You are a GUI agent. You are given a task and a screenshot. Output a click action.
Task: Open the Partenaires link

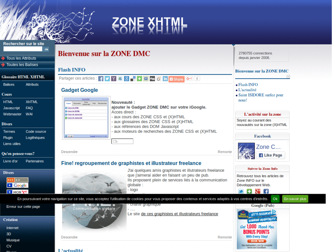tap(35, 161)
